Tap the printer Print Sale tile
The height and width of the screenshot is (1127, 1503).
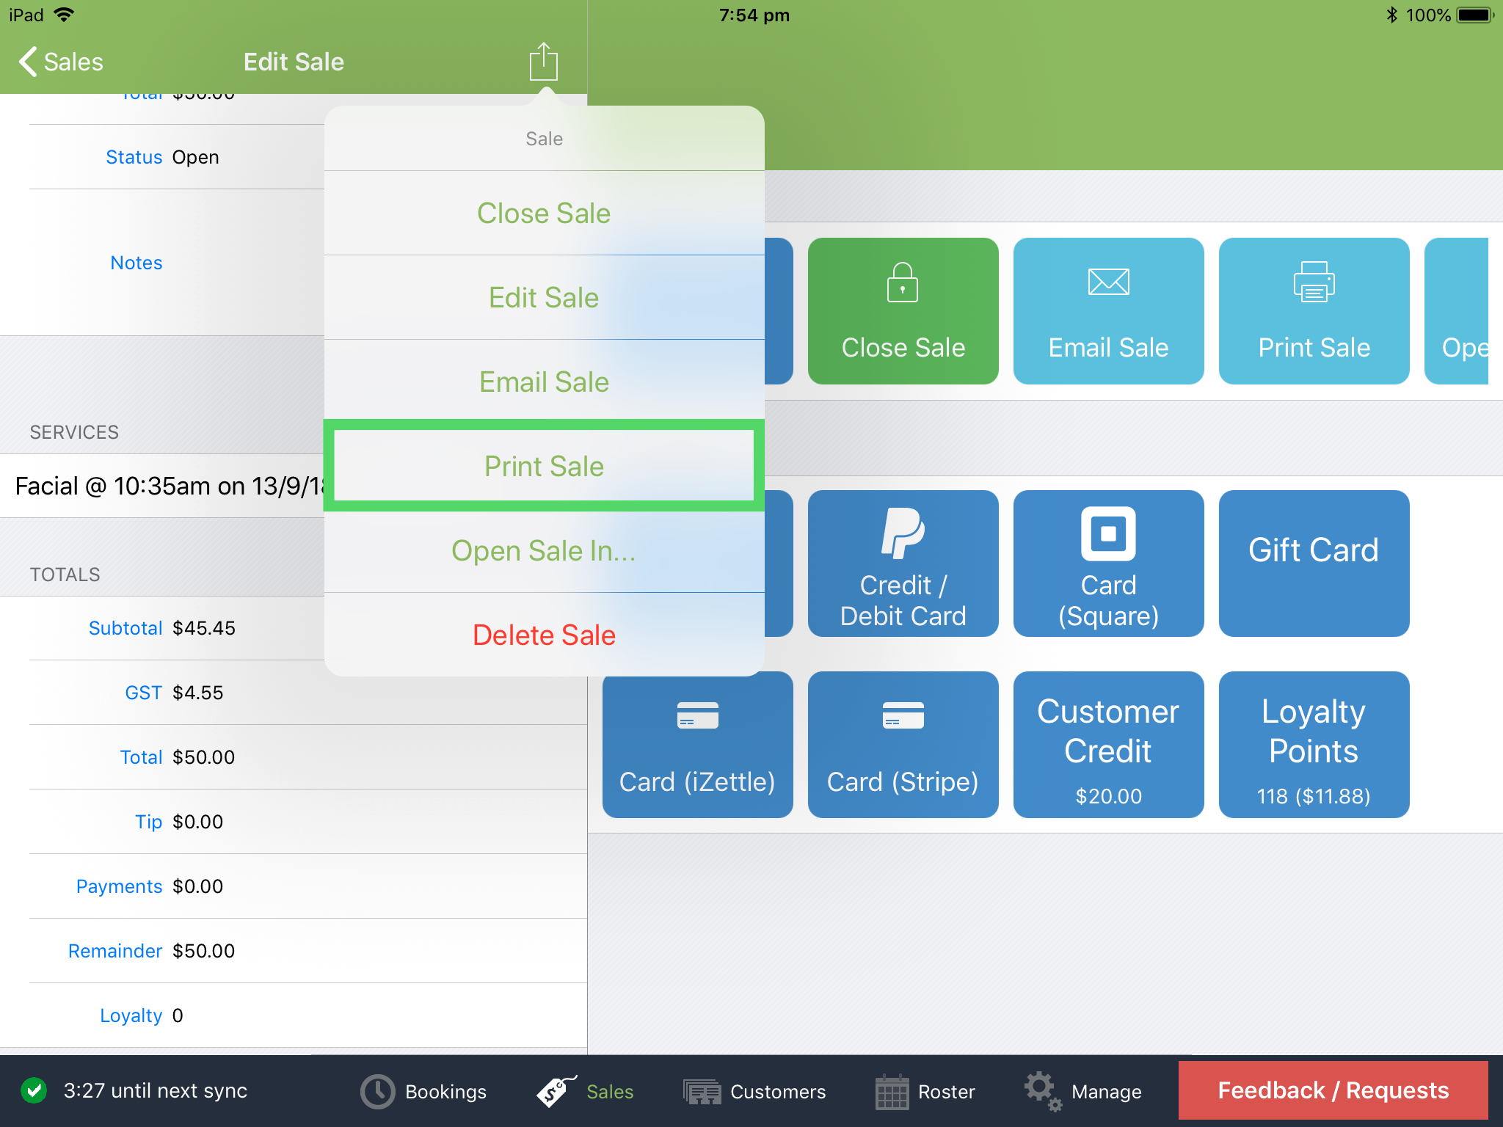[1314, 311]
